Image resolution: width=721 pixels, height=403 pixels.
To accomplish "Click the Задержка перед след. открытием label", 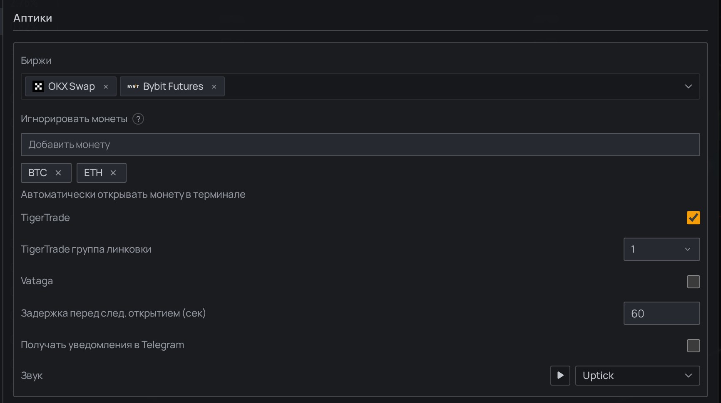I will click(x=113, y=313).
